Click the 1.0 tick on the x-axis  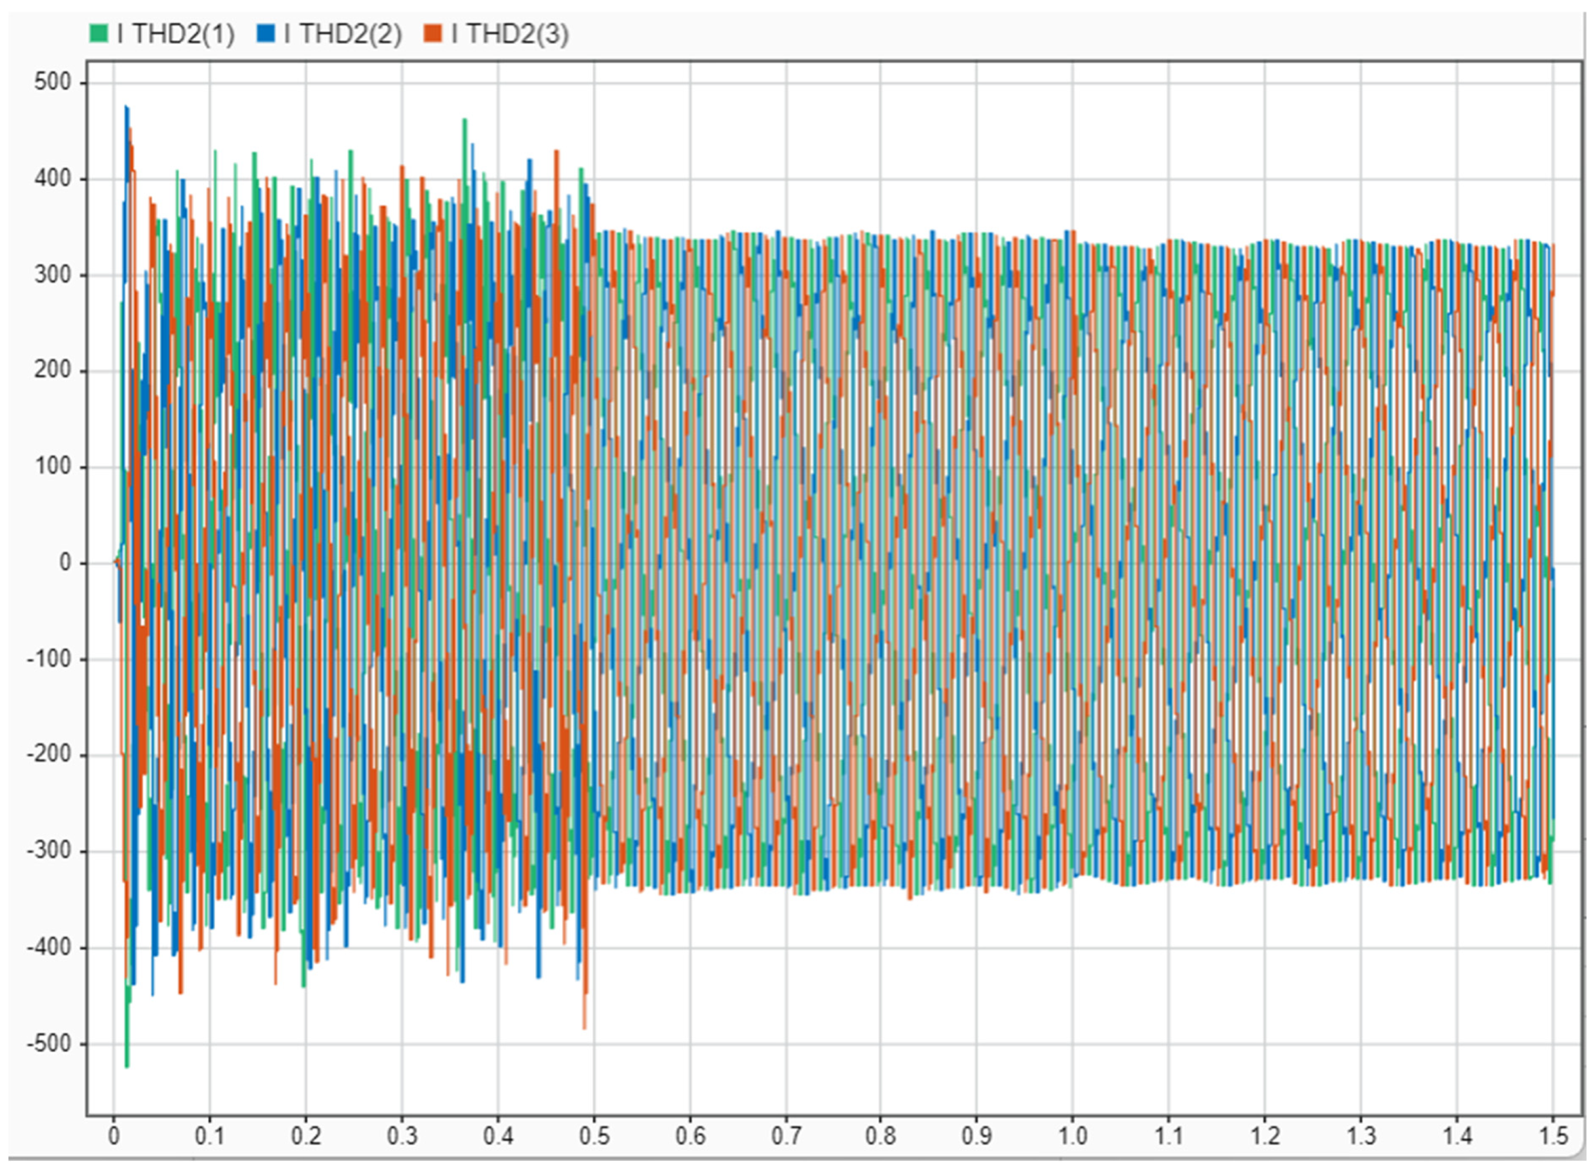[1073, 1137]
